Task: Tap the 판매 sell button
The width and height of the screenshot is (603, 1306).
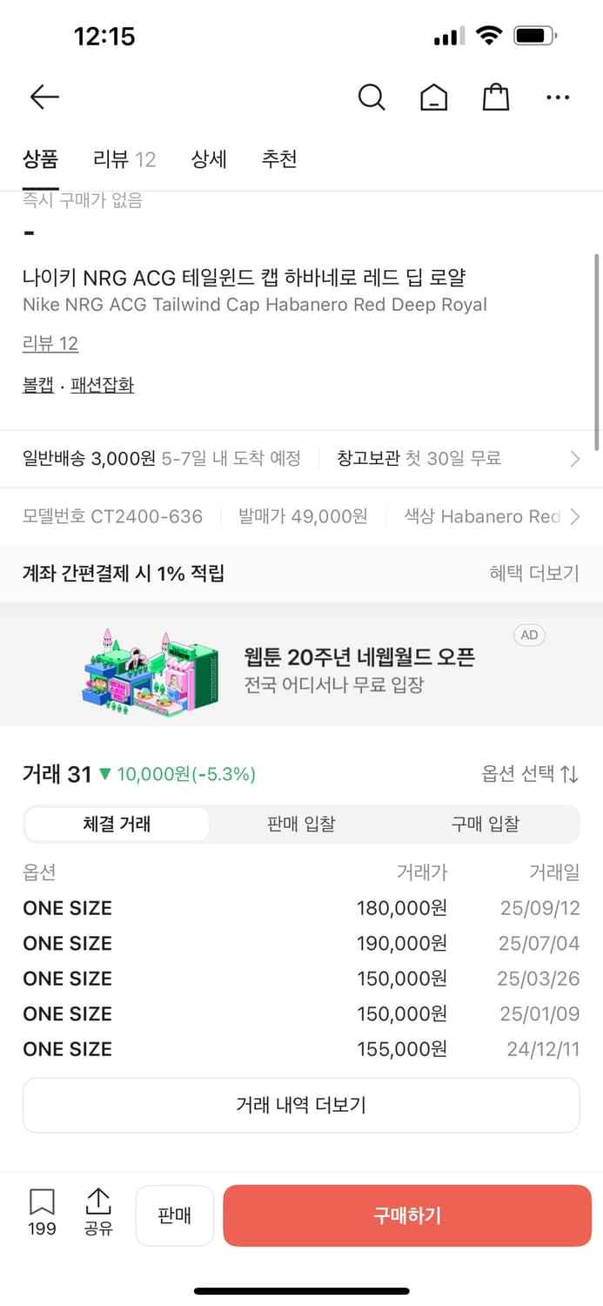Action: 174,1215
